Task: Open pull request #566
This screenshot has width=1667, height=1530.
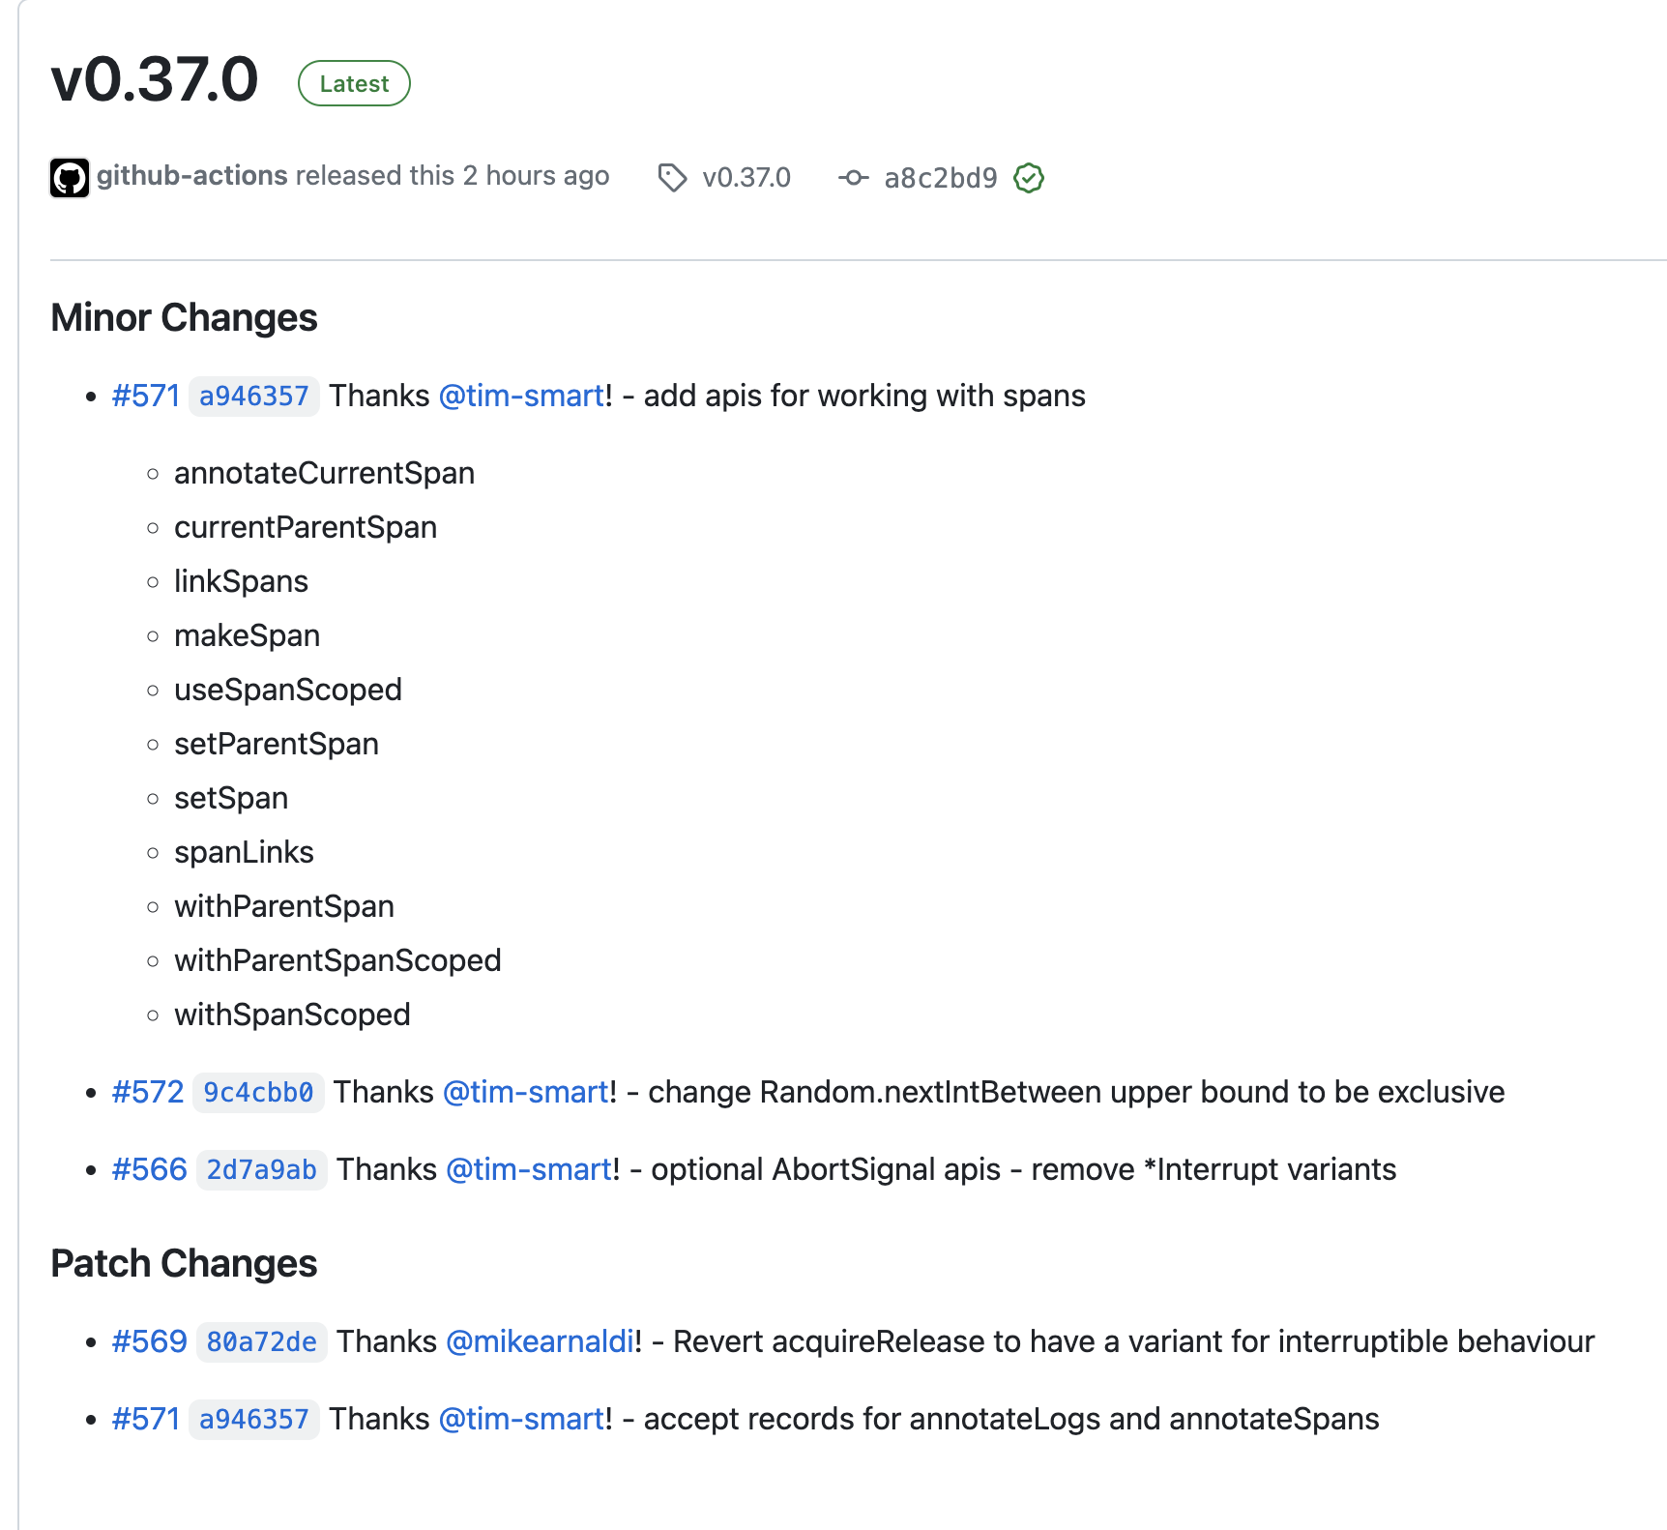Action: coord(150,1170)
